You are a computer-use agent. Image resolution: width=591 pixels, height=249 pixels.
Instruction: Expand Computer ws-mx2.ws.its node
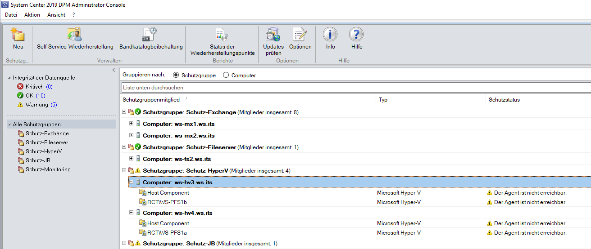pos(132,135)
